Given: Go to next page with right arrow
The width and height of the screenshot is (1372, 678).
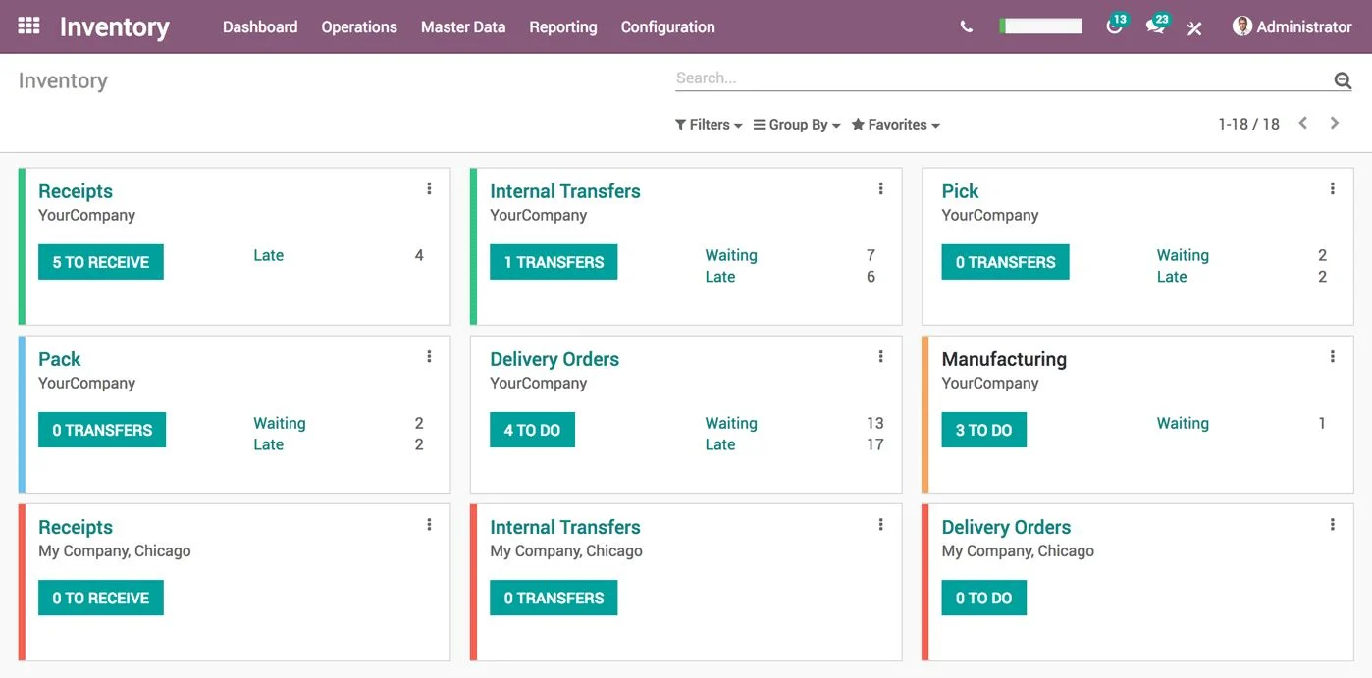Looking at the screenshot, I should click(x=1335, y=123).
